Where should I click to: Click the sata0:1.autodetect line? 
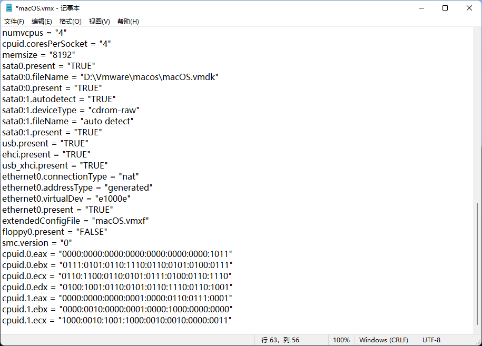pyautogui.click(x=59, y=99)
